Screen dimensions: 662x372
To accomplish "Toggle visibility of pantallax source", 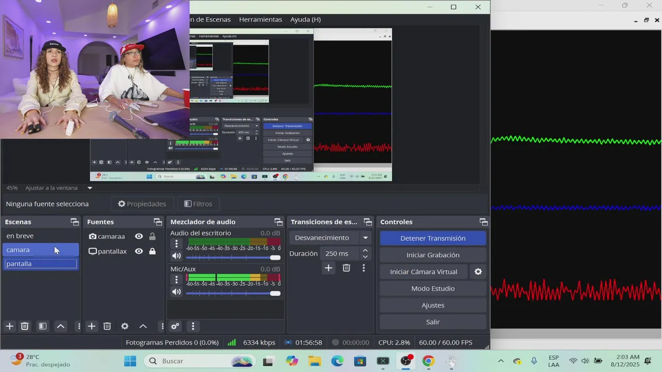I will 139,251.
